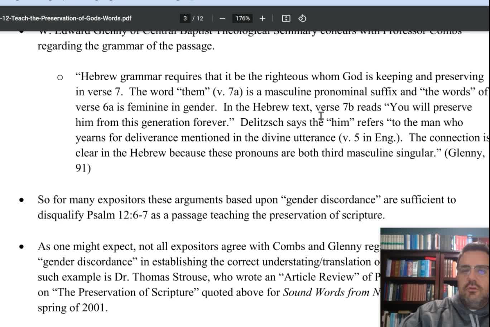The height and width of the screenshot is (327, 490).
Task: Click the text 'yearns for deliverance mentioned'
Action: point(155,138)
